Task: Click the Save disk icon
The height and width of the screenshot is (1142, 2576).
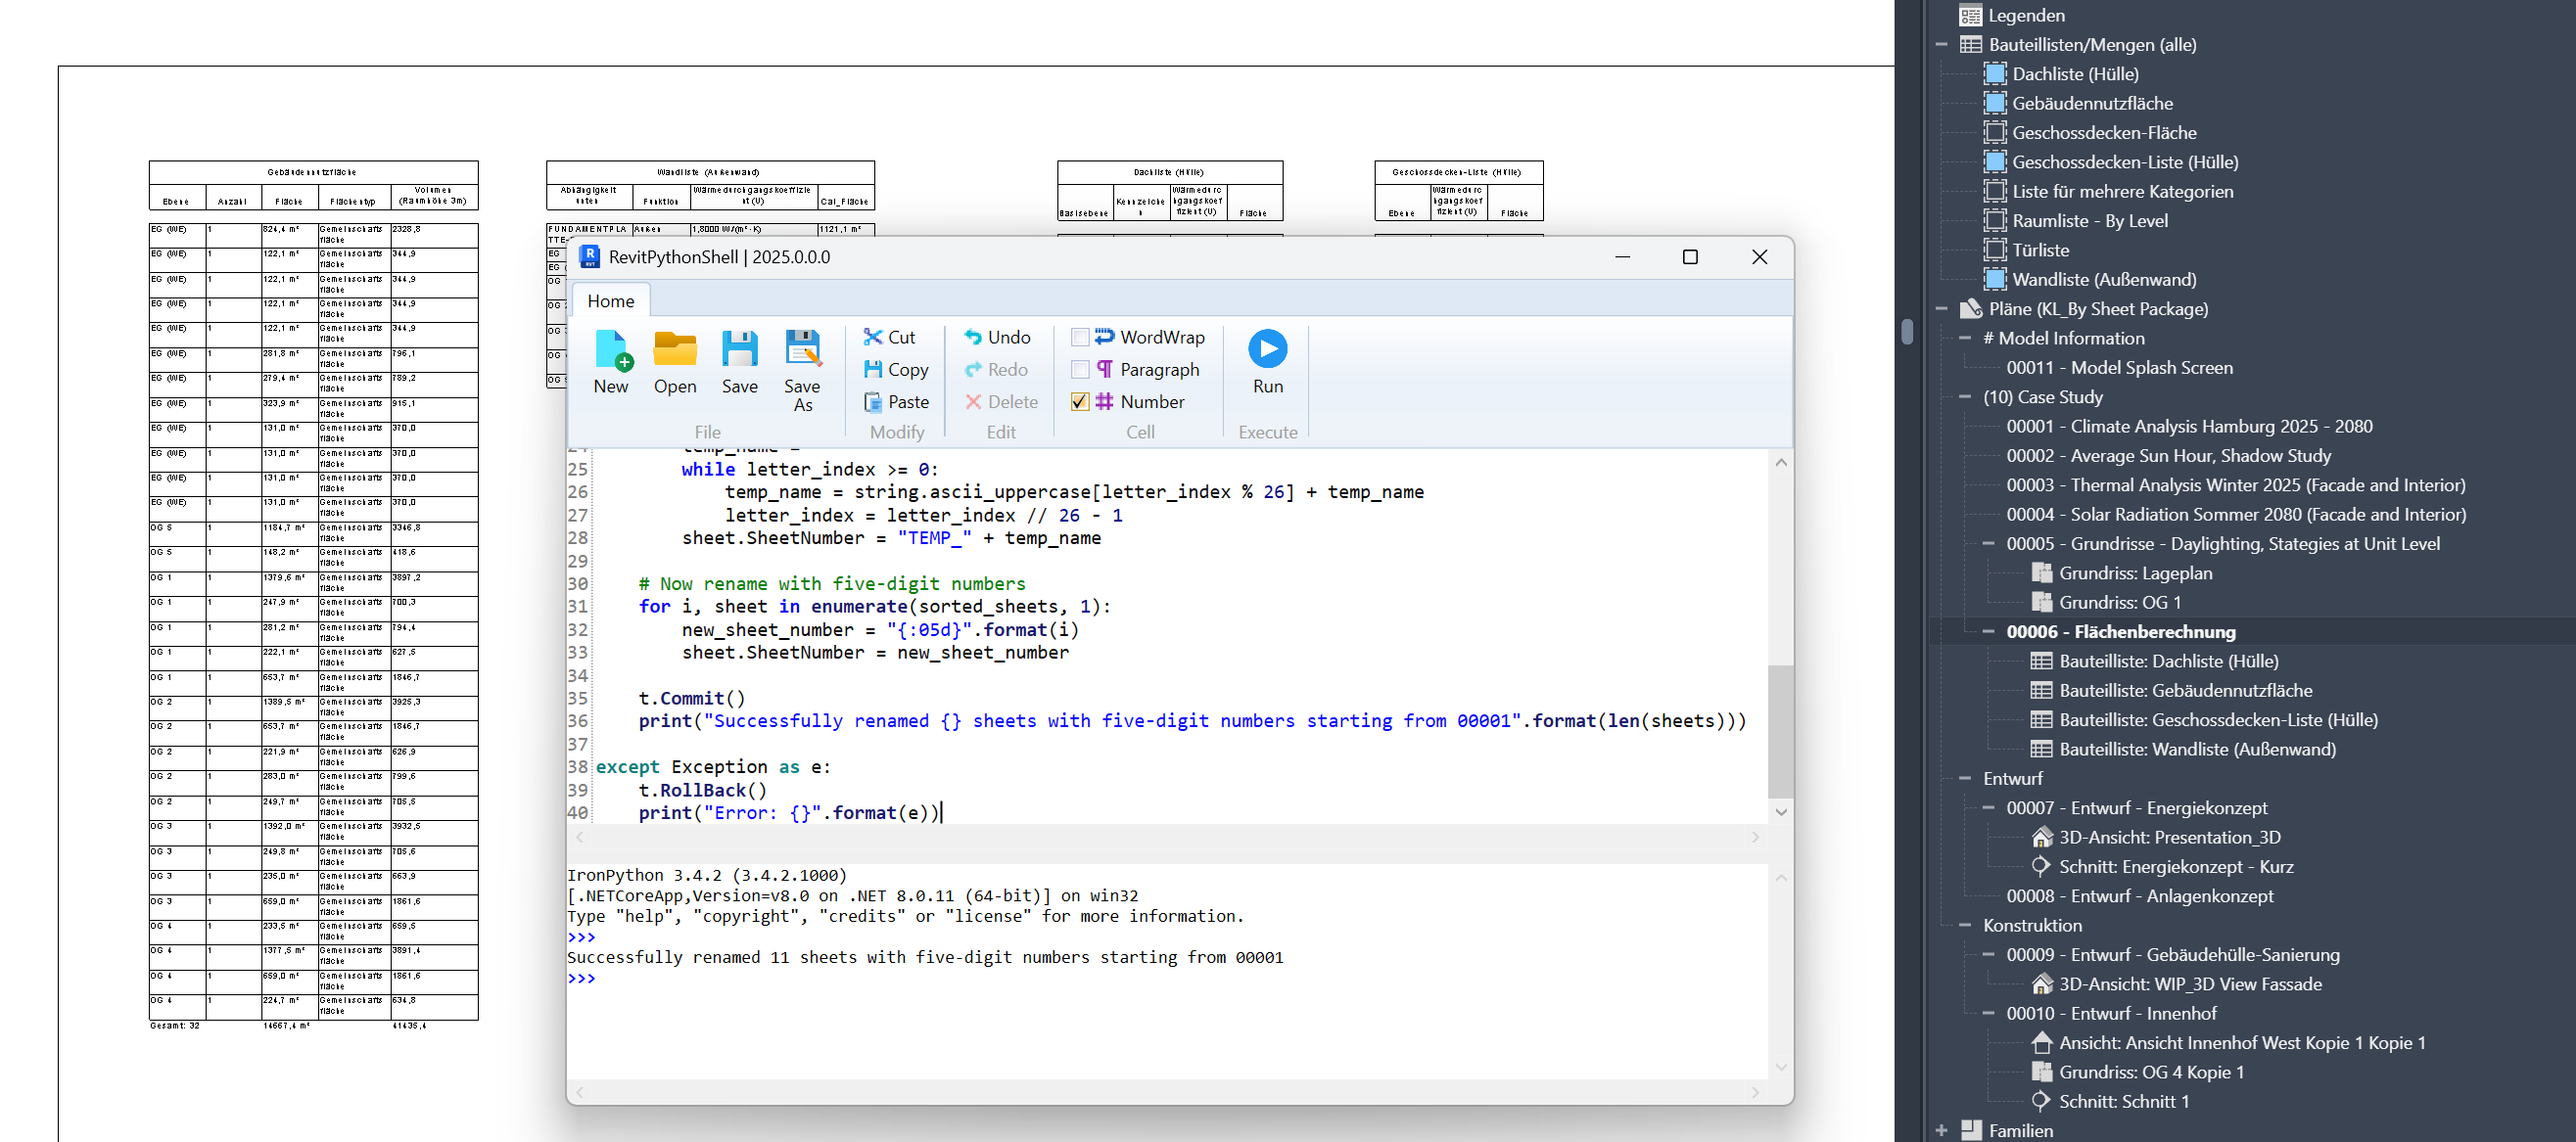Action: pyautogui.click(x=739, y=350)
